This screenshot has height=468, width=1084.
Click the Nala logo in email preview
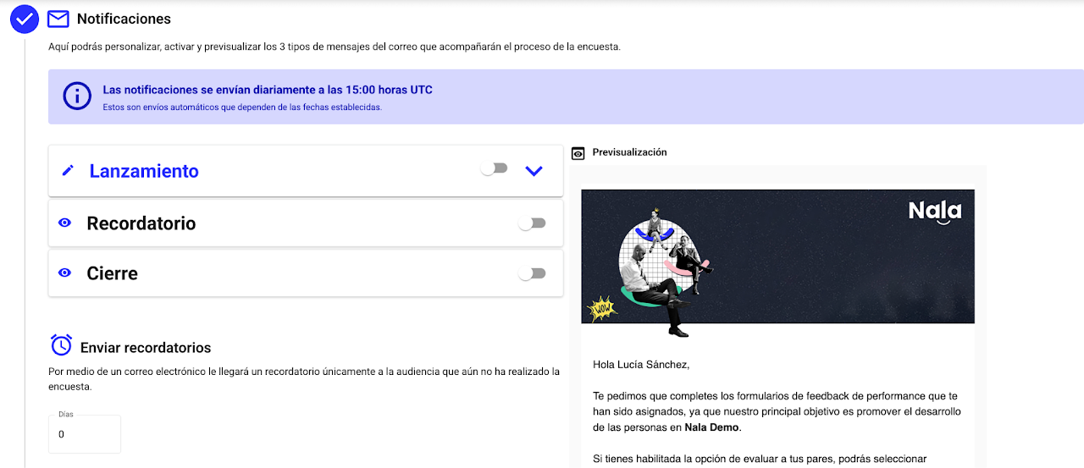coord(935,212)
